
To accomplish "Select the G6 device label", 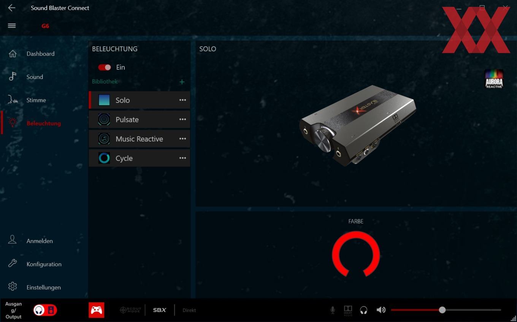I will pos(45,26).
